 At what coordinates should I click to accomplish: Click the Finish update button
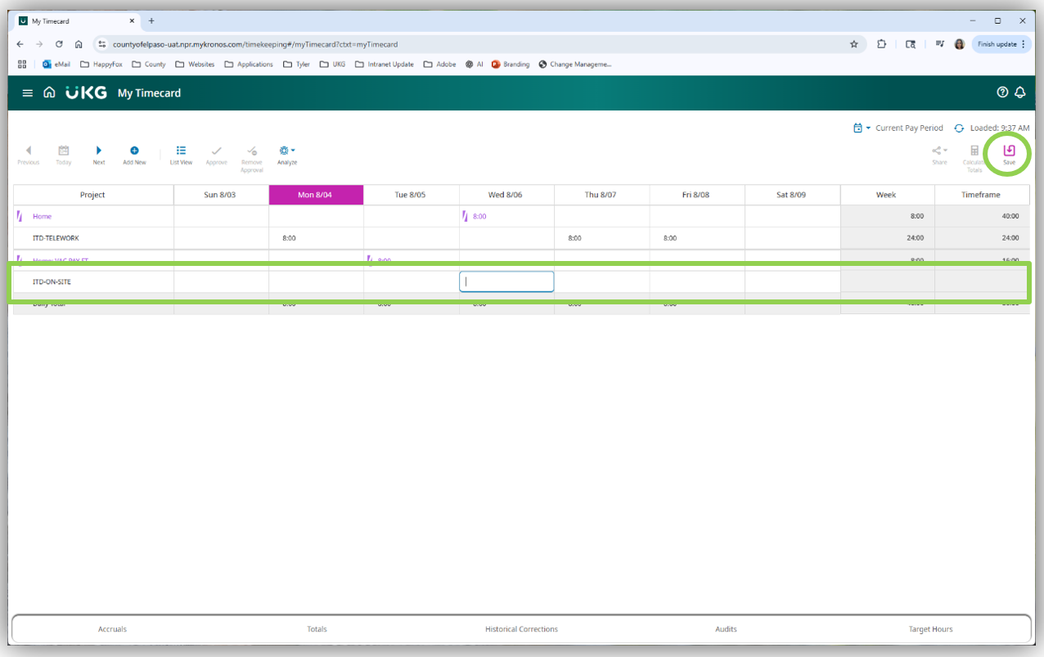[x=1001, y=44]
